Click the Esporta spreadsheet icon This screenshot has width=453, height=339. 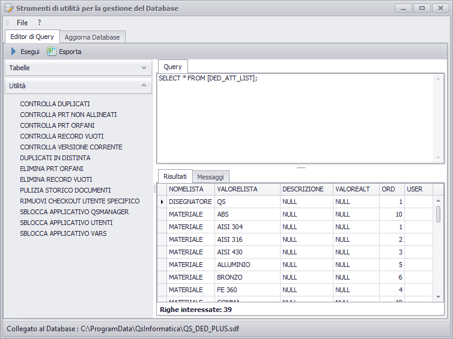pyautogui.click(x=52, y=52)
